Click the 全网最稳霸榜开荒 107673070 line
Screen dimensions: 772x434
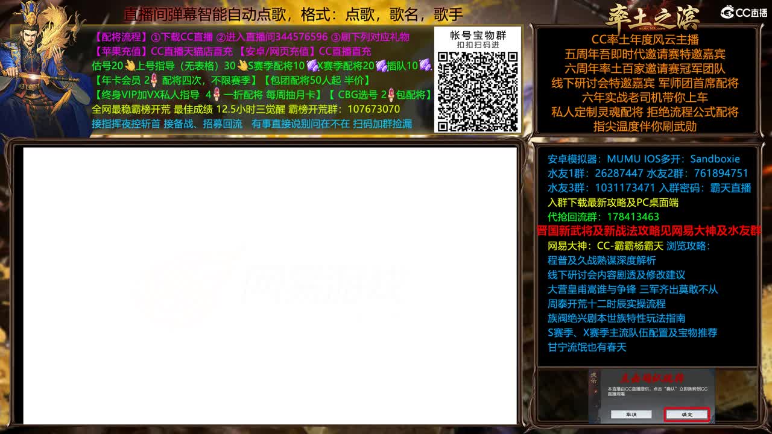click(x=246, y=109)
